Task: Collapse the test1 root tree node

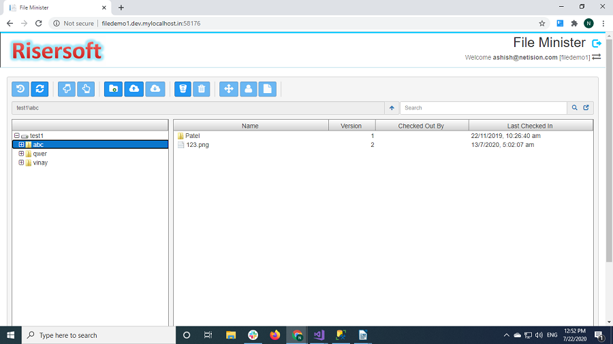Action: tap(17, 136)
